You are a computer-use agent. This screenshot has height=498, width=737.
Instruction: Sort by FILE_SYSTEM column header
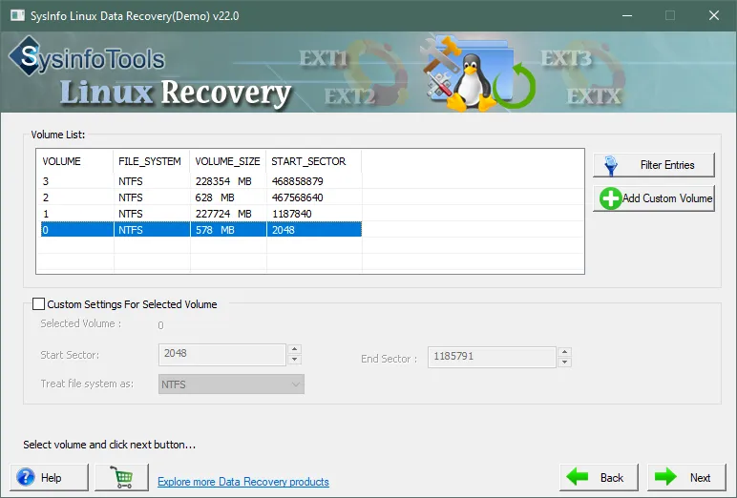point(152,161)
